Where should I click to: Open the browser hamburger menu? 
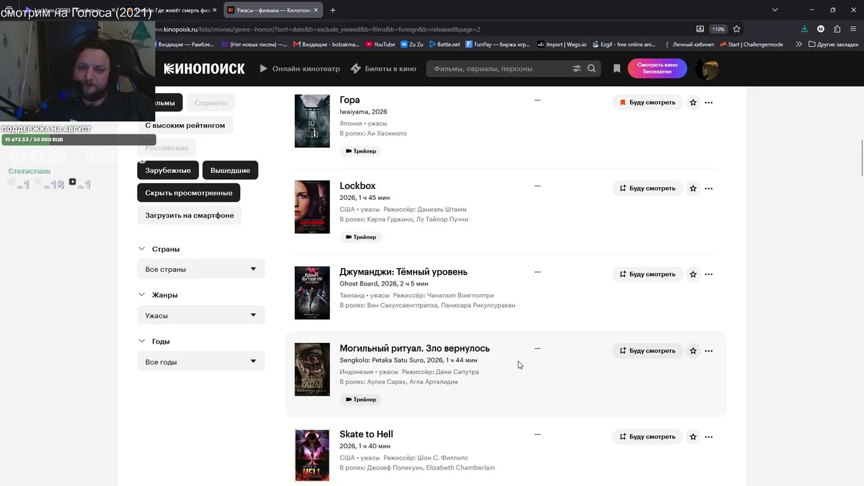tap(853, 29)
